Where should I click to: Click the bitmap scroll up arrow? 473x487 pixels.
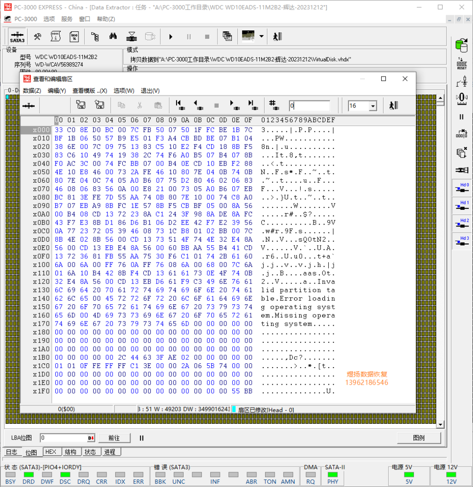tap(440, 98)
